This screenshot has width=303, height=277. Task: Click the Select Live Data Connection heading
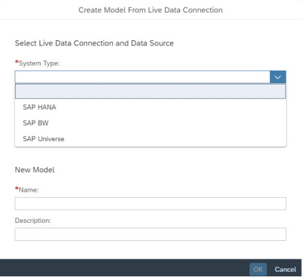94,43
